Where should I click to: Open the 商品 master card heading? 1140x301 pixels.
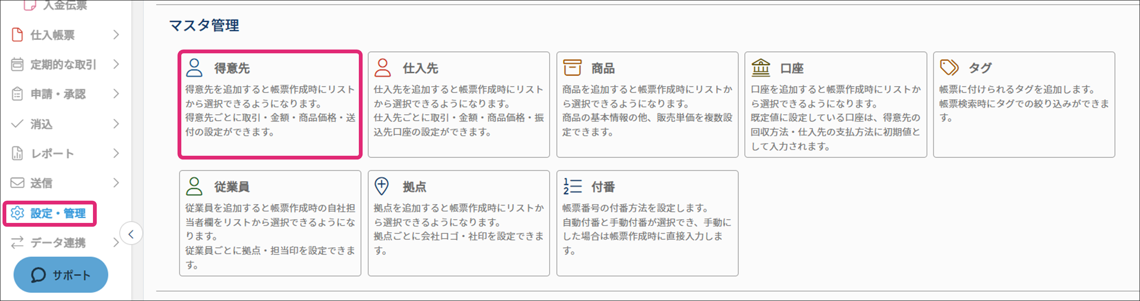point(603,68)
